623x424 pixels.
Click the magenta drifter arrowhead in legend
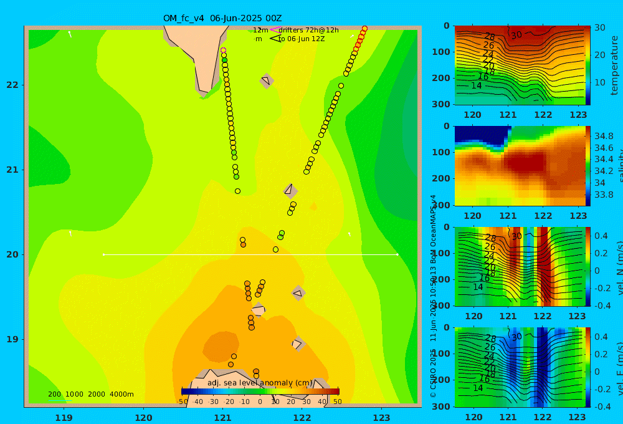[275, 30]
